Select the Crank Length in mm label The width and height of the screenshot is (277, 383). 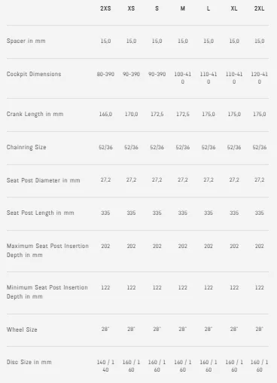point(35,114)
